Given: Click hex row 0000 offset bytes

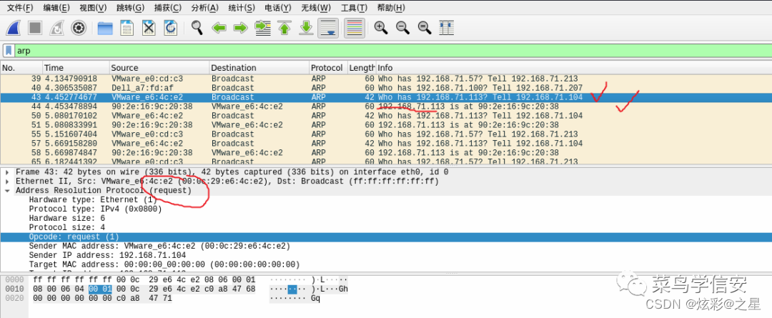Looking at the screenshot, I should [x=14, y=279].
